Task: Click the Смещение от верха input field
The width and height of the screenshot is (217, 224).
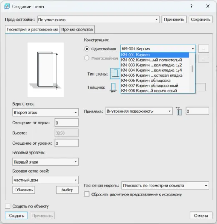Action: [x=67, y=123]
